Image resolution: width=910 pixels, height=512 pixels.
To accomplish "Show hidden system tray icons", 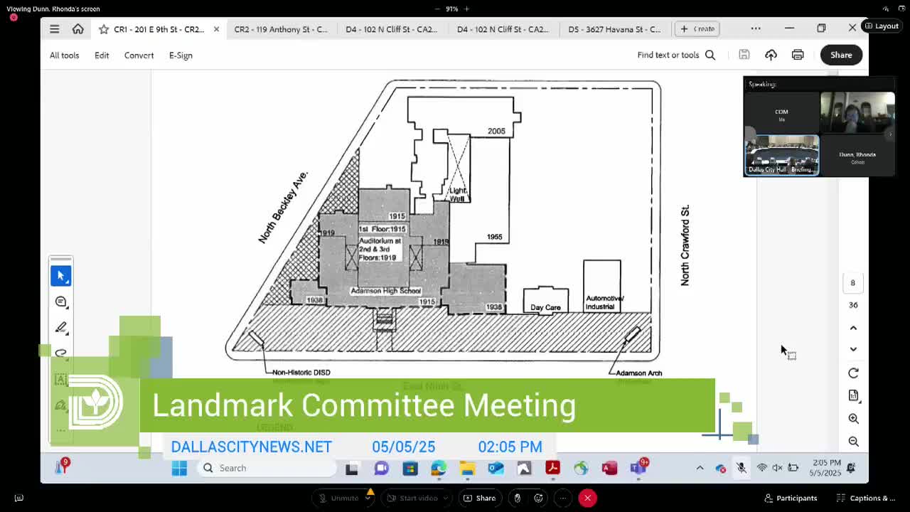I will (700, 468).
